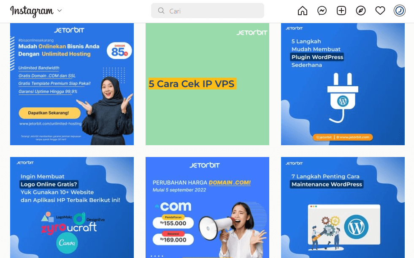Open the profile avatar menu

pos(400,11)
